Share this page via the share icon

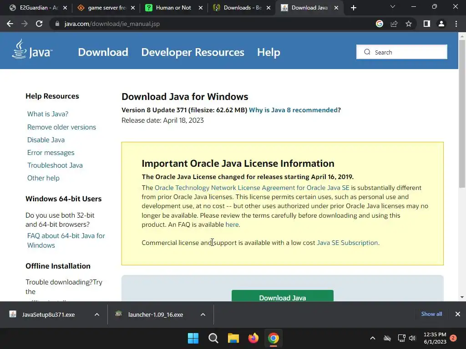click(394, 24)
